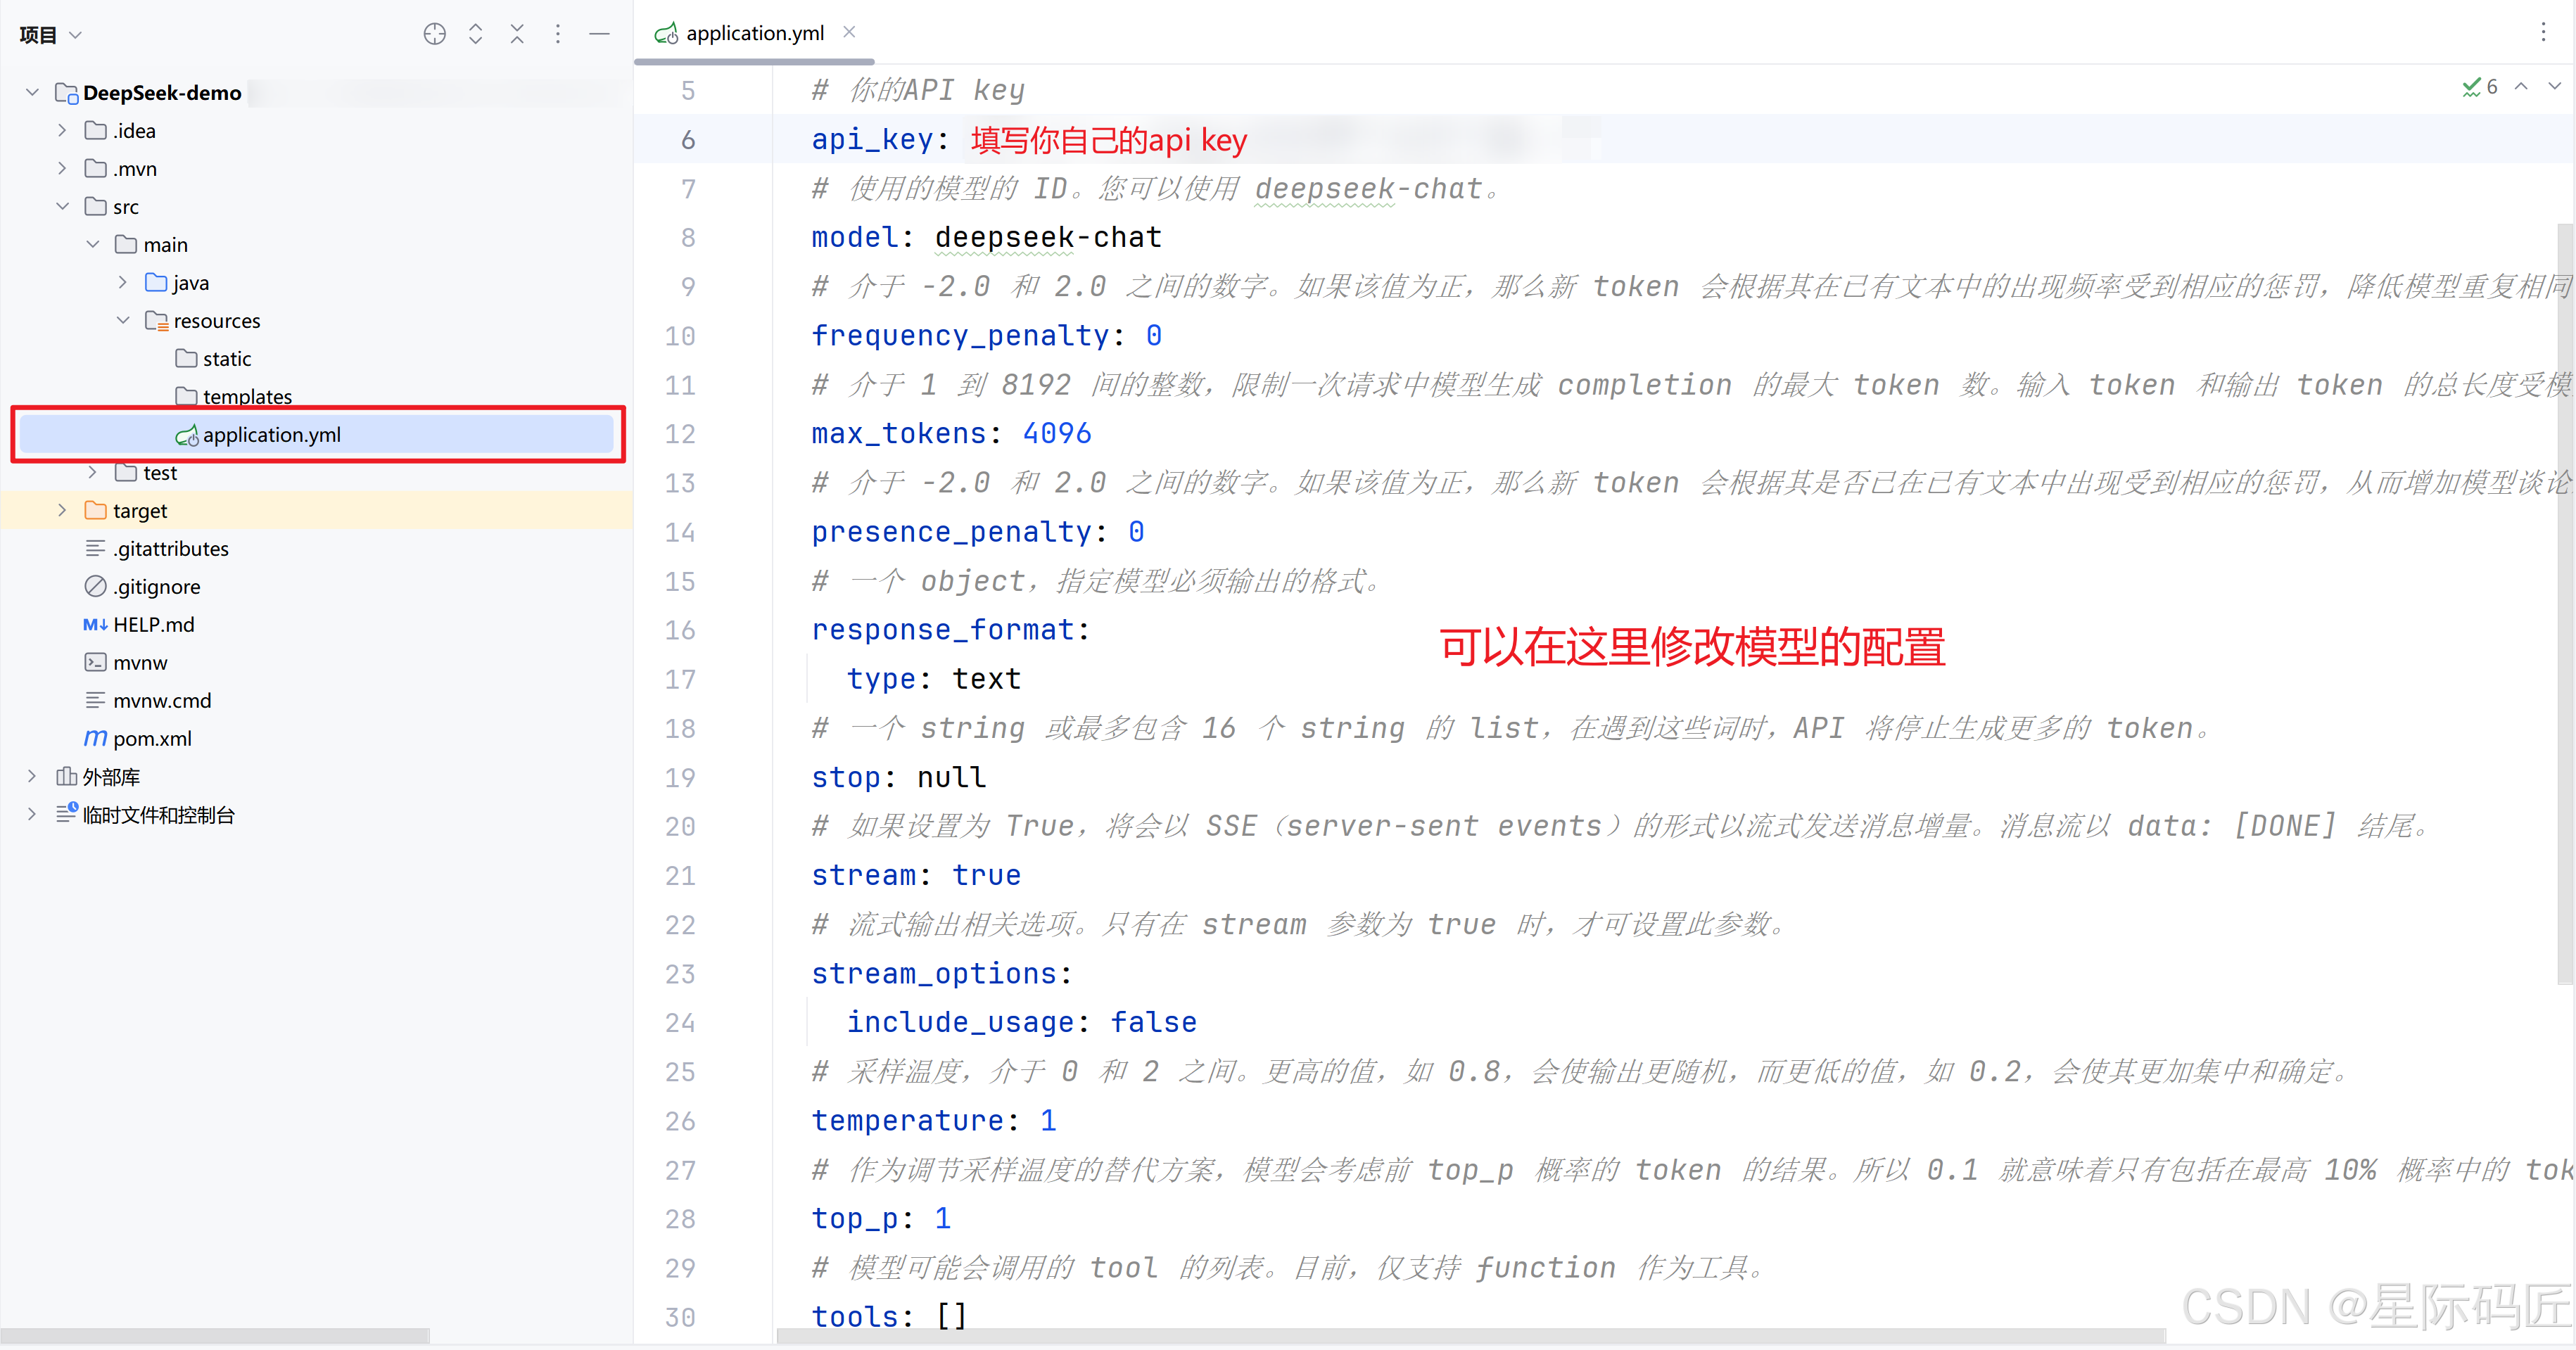Hide the project panel with minimize dash
Screen dimensions: 2576x1350
pyautogui.click(x=600, y=34)
